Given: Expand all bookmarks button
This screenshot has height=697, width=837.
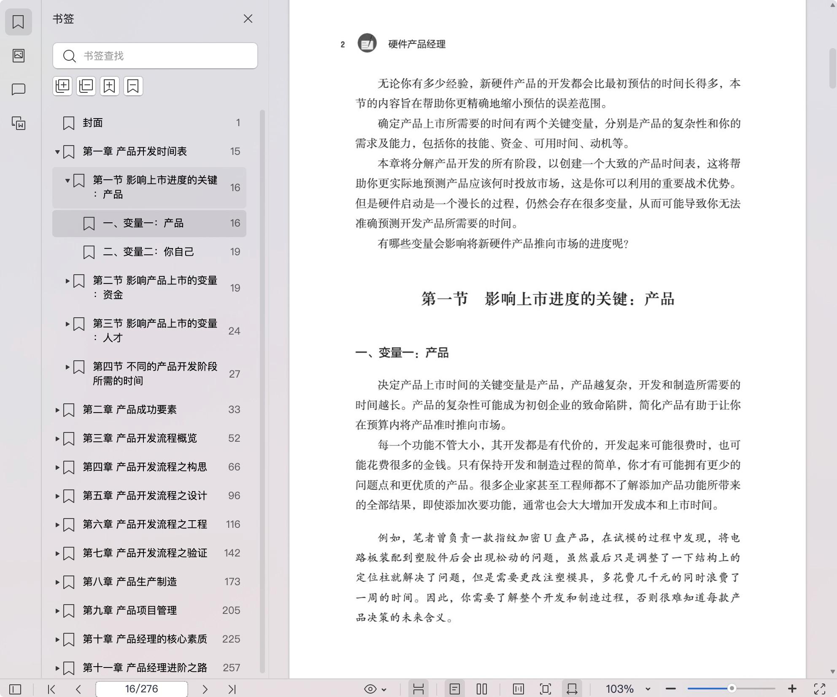Looking at the screenshot, I should point(62,86).
